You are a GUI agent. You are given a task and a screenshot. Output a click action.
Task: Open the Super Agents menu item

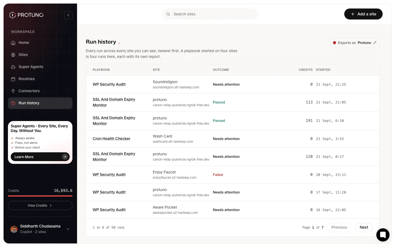40,67
